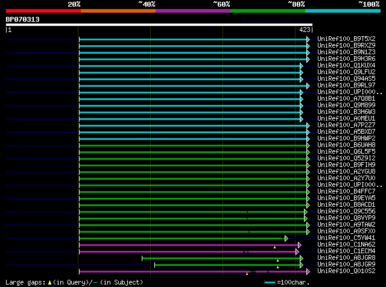Click the green ~80% identity legend segment
386x287 pixels.
tap(268, 11)
